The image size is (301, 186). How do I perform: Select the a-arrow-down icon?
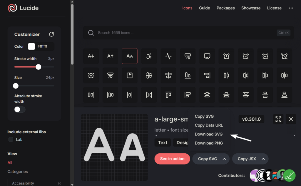click(91, 56)
